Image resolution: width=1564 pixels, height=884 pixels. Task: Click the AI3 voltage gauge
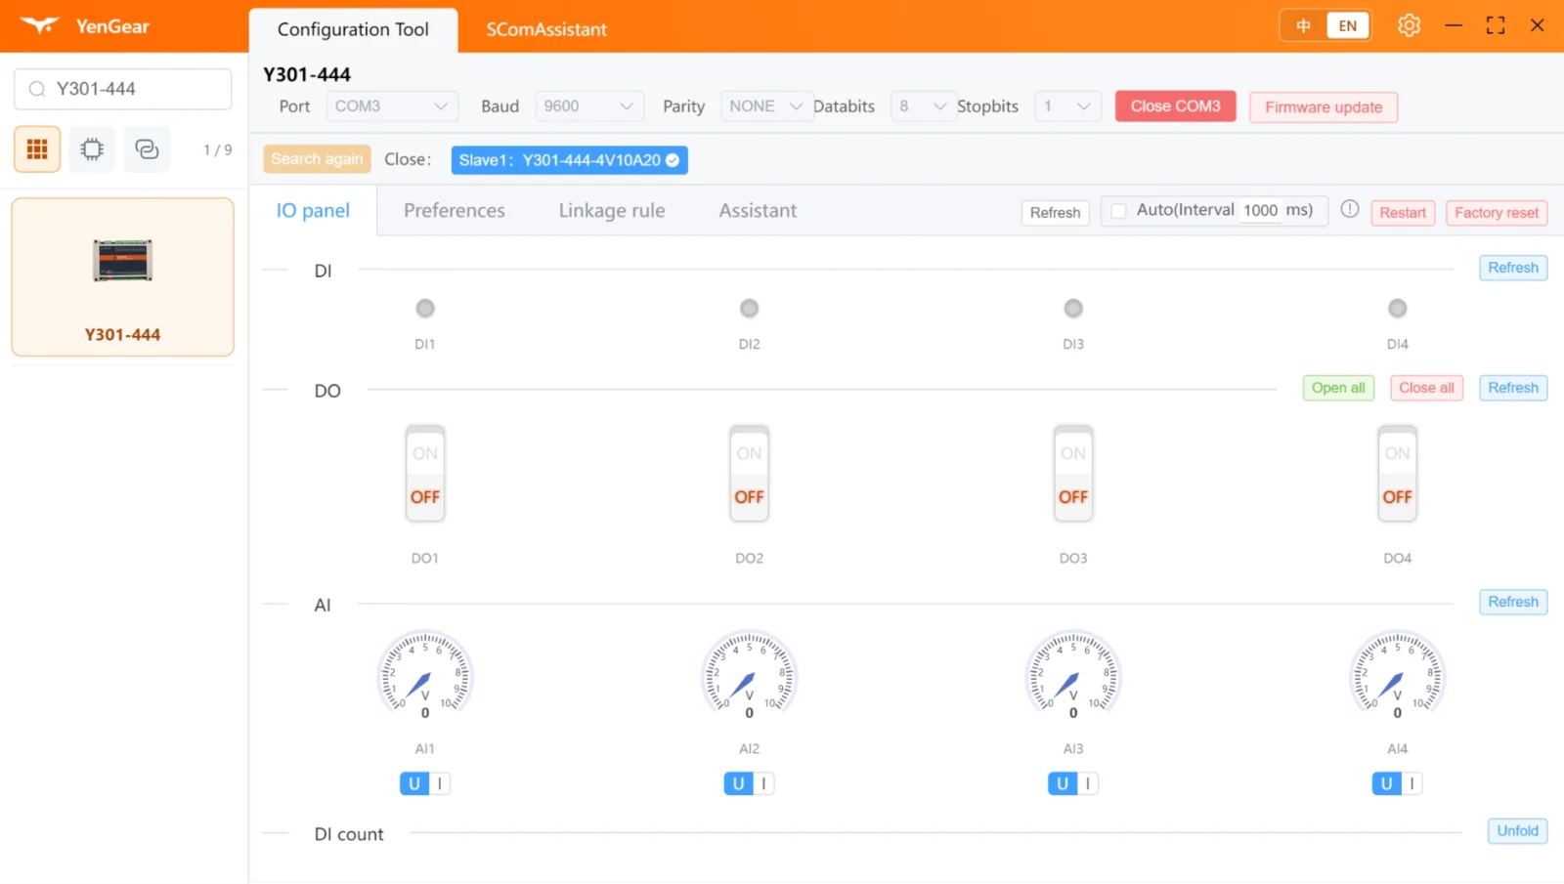click(1073, 675)
